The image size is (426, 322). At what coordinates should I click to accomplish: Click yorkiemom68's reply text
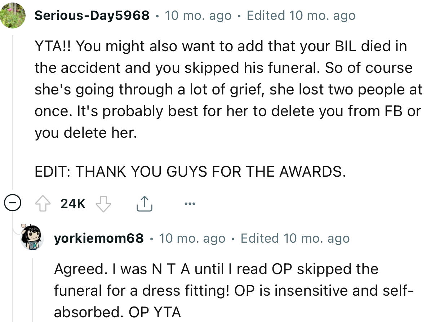click(x=216, y=290)
